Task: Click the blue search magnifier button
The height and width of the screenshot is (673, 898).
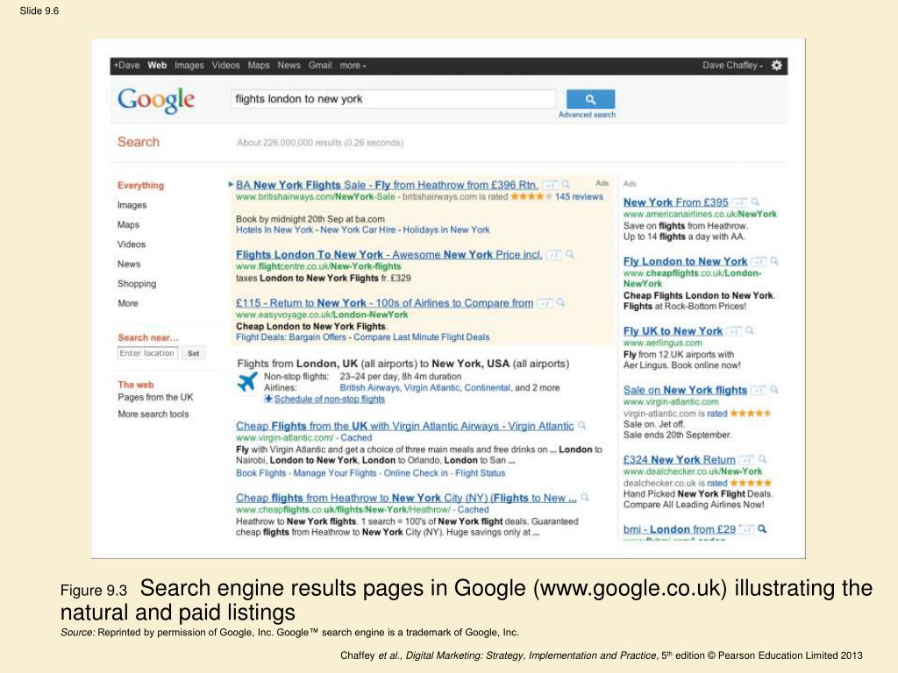Action: point(590,99)
